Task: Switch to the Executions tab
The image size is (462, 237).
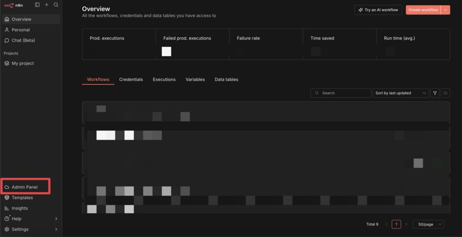Action: [x=164, y=80]
